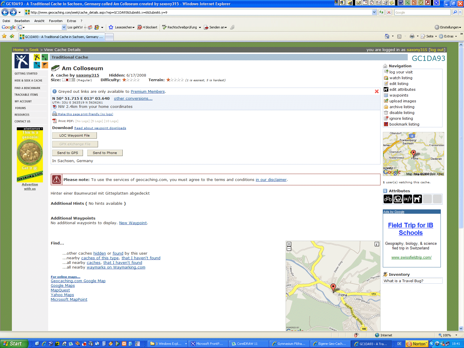Open the Geocaching.com Google Map link

[78, 281]
